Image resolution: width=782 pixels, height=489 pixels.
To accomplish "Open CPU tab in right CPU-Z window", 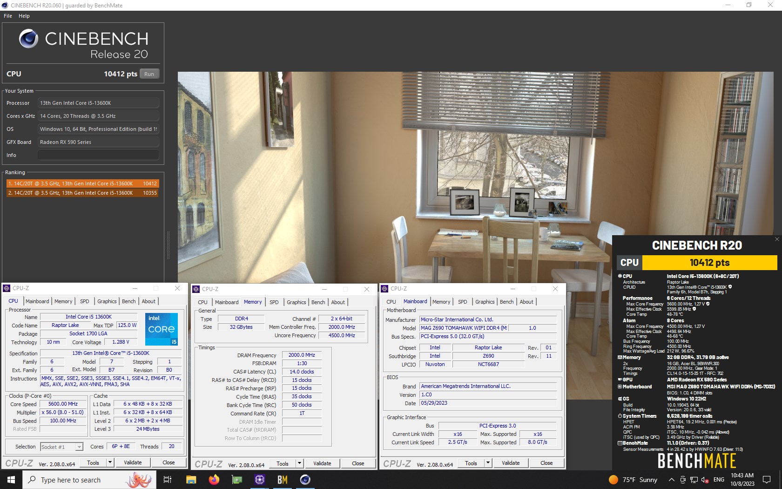I will tap(391, 302).
